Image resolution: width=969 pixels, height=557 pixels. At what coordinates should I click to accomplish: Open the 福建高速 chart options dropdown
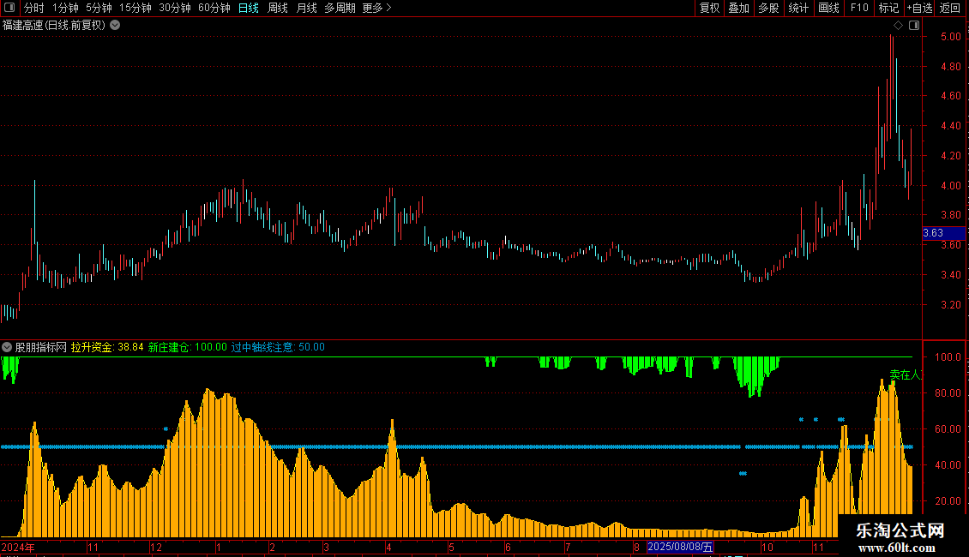click(x=115, y=26)
